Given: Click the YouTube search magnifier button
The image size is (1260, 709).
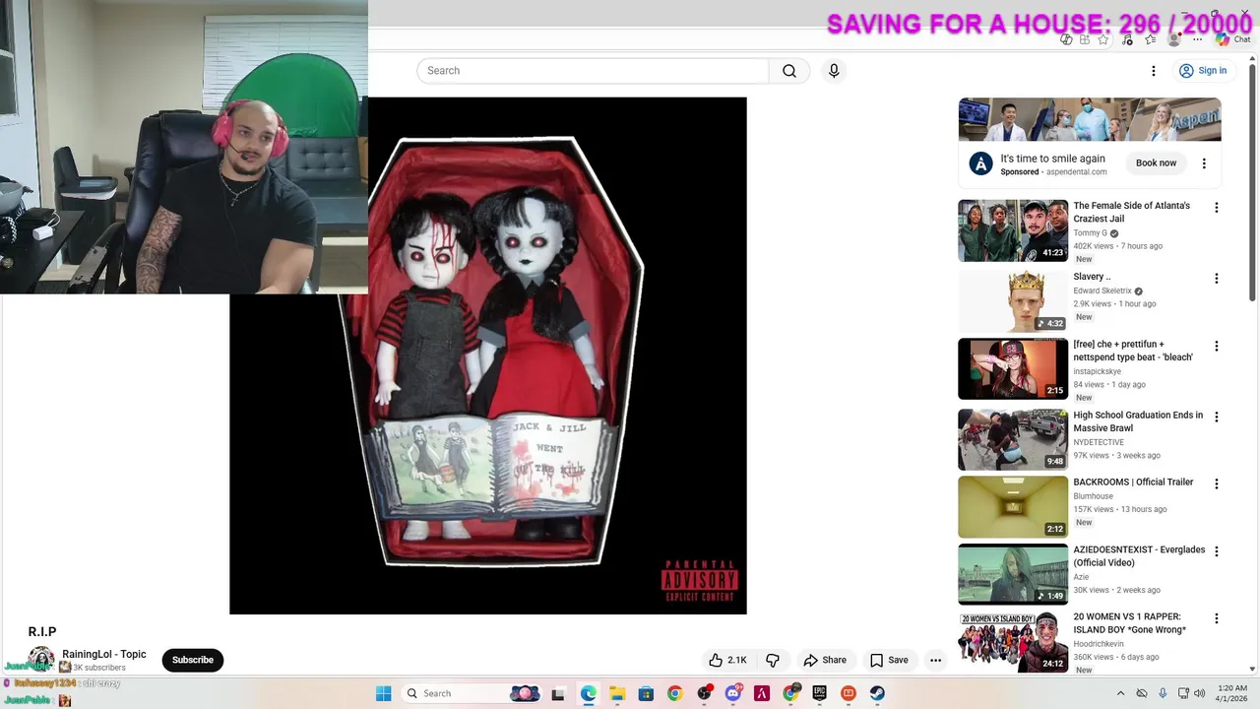Looking at the screenshot, I should pos(789,71).
